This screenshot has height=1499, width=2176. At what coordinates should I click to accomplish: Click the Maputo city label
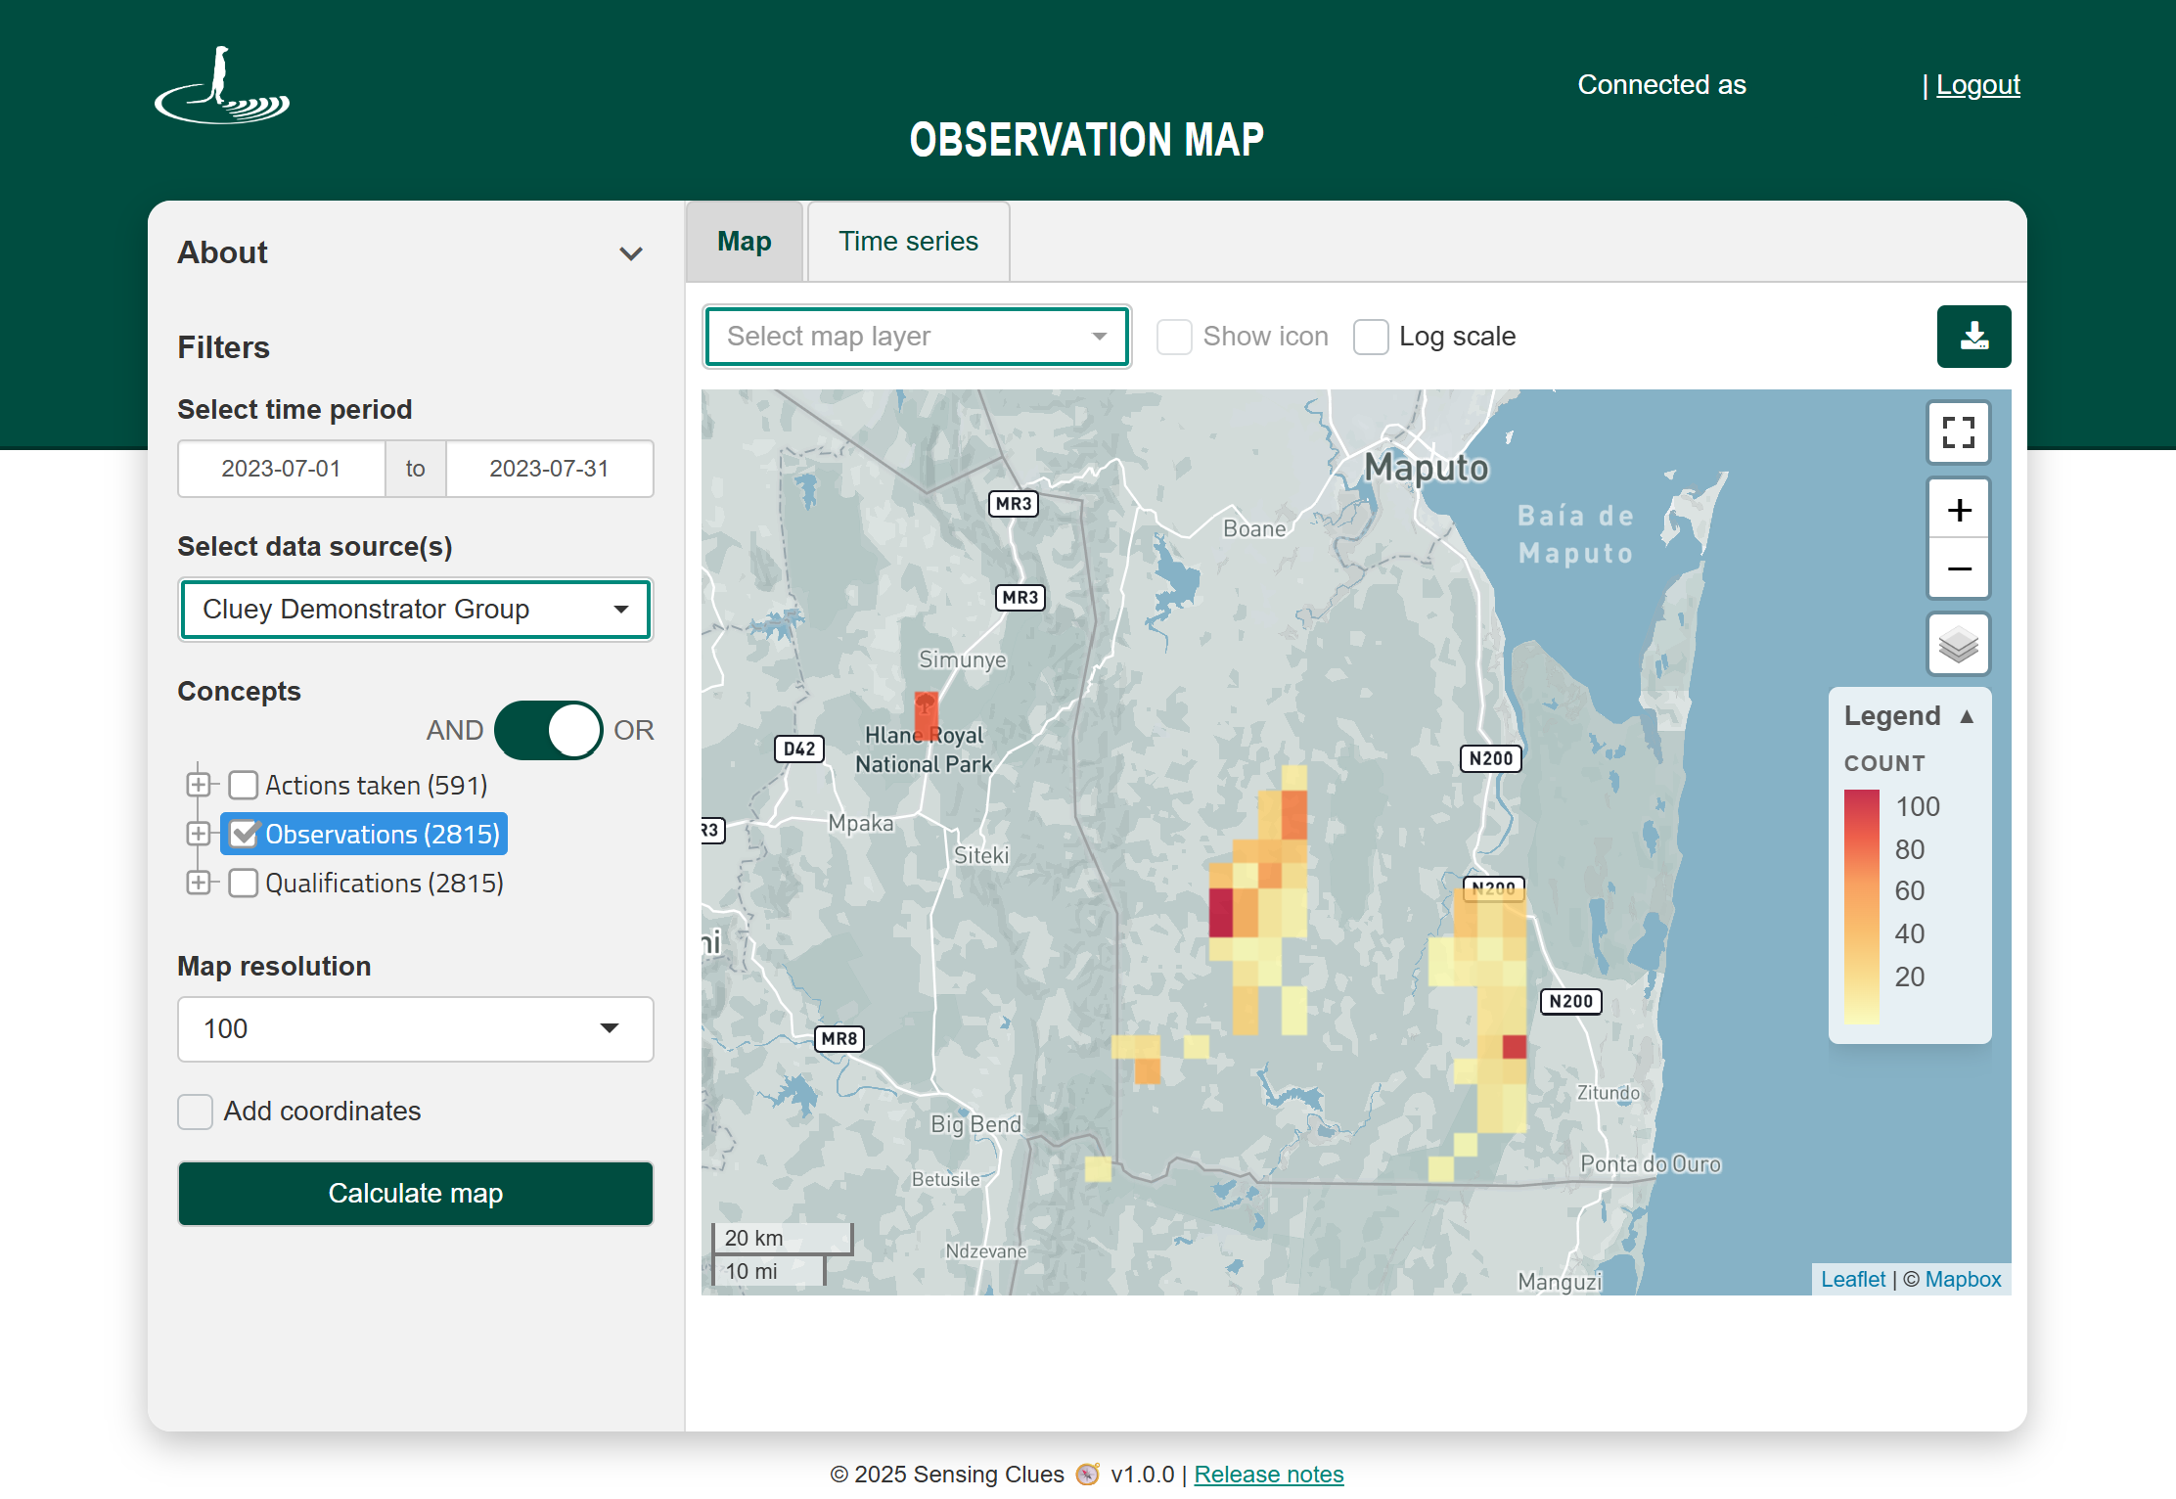coord(1426,468)
